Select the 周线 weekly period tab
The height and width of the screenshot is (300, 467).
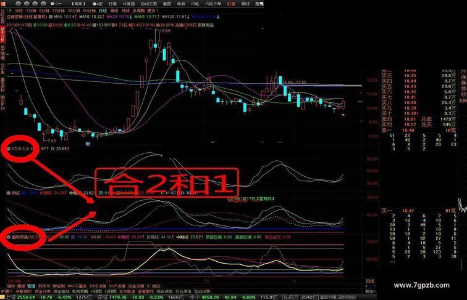(x=114, y=10)
